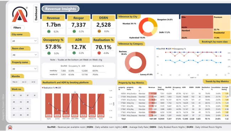Image resolution: width=231 pixels, height=131 pixels.
Task: Click the green up indicator under Revenue
Action: point(49,31)
